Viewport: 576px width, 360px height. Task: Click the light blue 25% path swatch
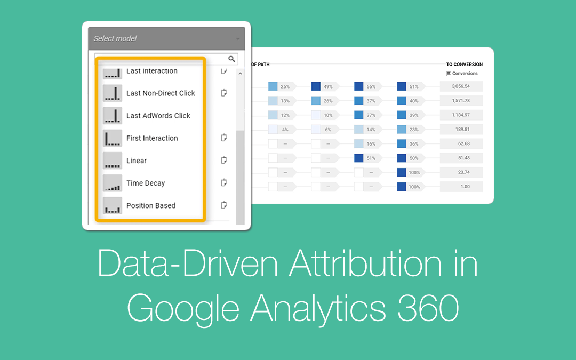(273, 86)
